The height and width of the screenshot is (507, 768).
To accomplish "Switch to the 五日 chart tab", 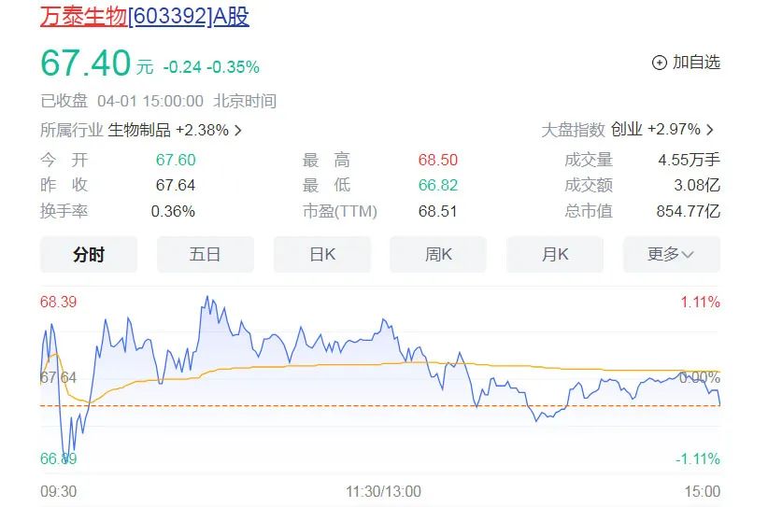I will click(206, 255).
